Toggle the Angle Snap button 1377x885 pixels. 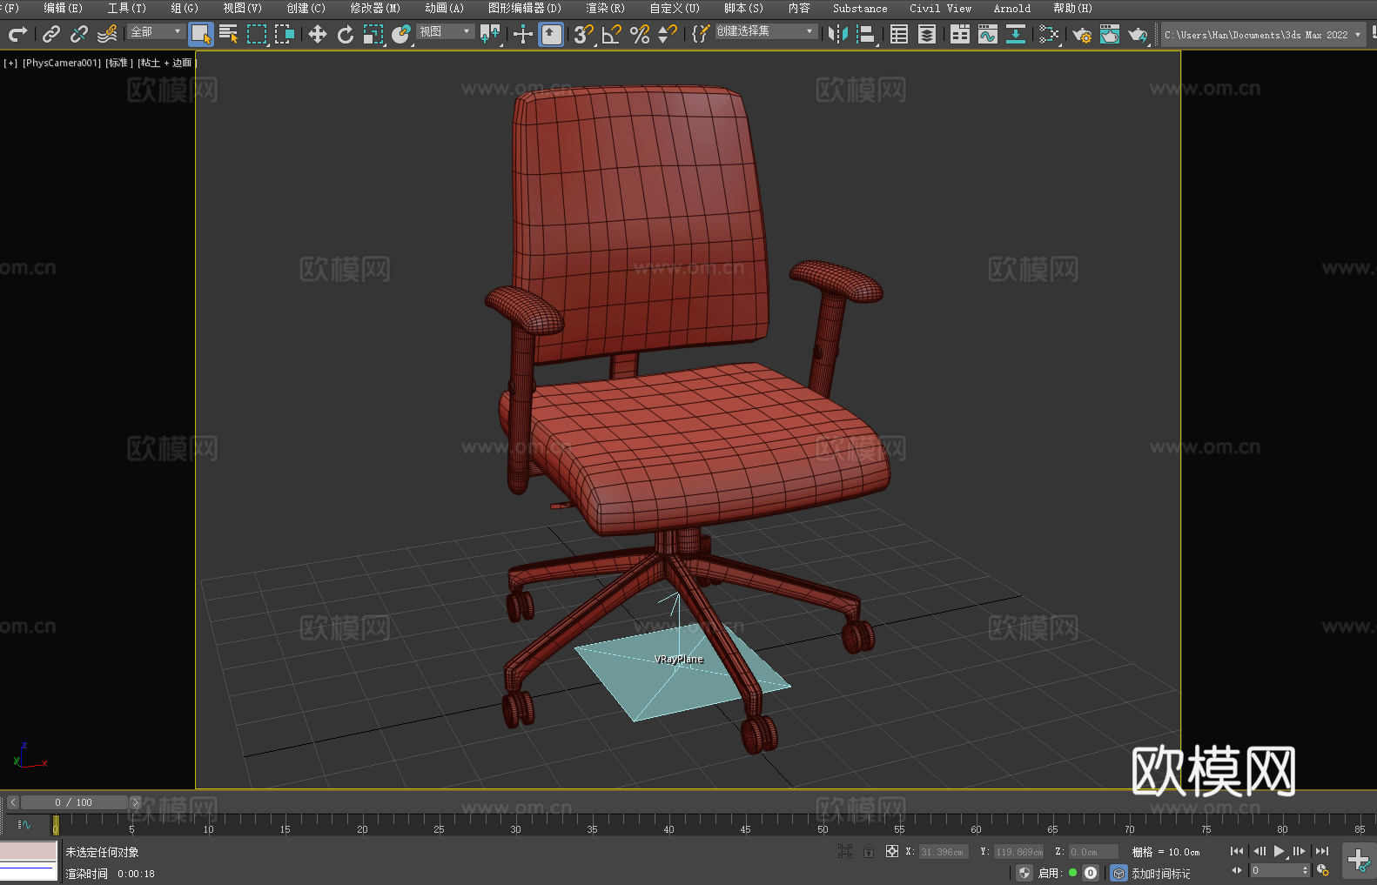[x=612, y=34]
